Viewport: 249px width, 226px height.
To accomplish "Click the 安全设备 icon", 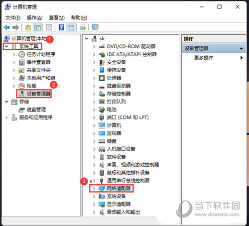I will (x=102, y=62).
